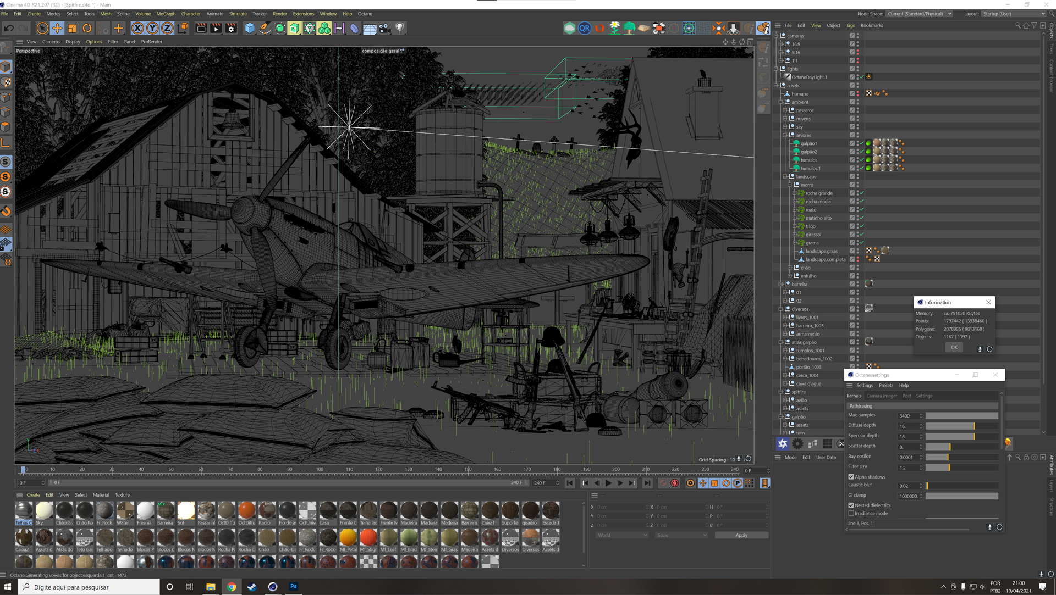Open the MoGraph menu

166,14
